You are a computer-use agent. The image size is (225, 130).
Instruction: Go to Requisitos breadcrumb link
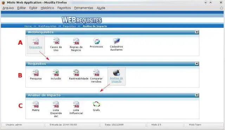[x=69, y=26]
